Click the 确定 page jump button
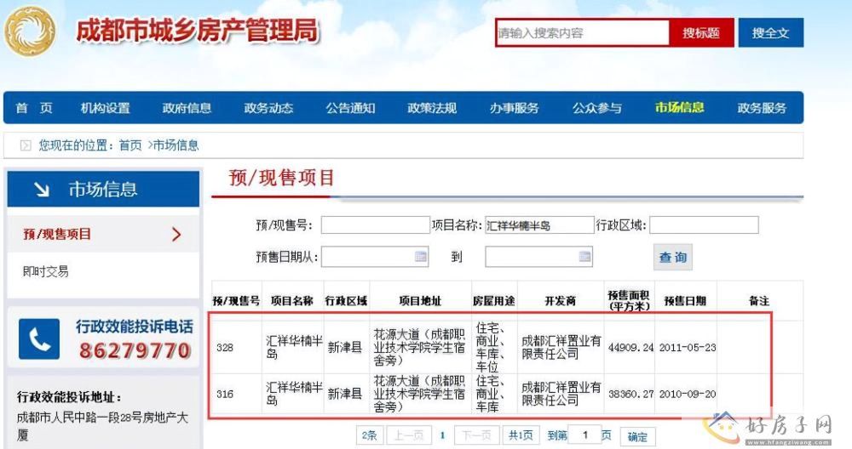 click(x=636, y=436)
